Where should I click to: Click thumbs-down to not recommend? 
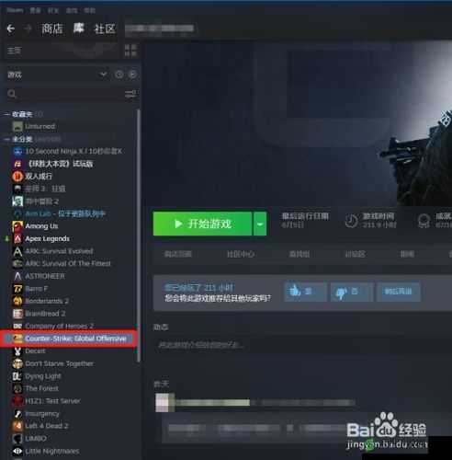point(352,292)
